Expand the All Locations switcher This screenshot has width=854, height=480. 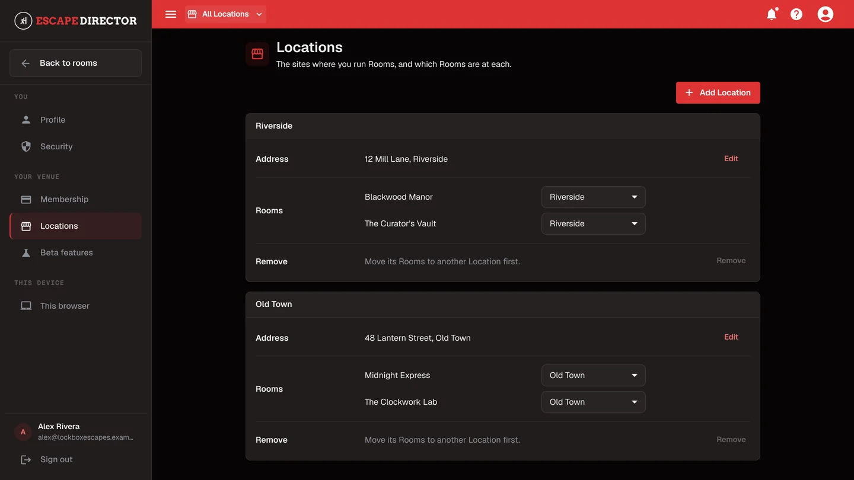(x=225, y=14)
